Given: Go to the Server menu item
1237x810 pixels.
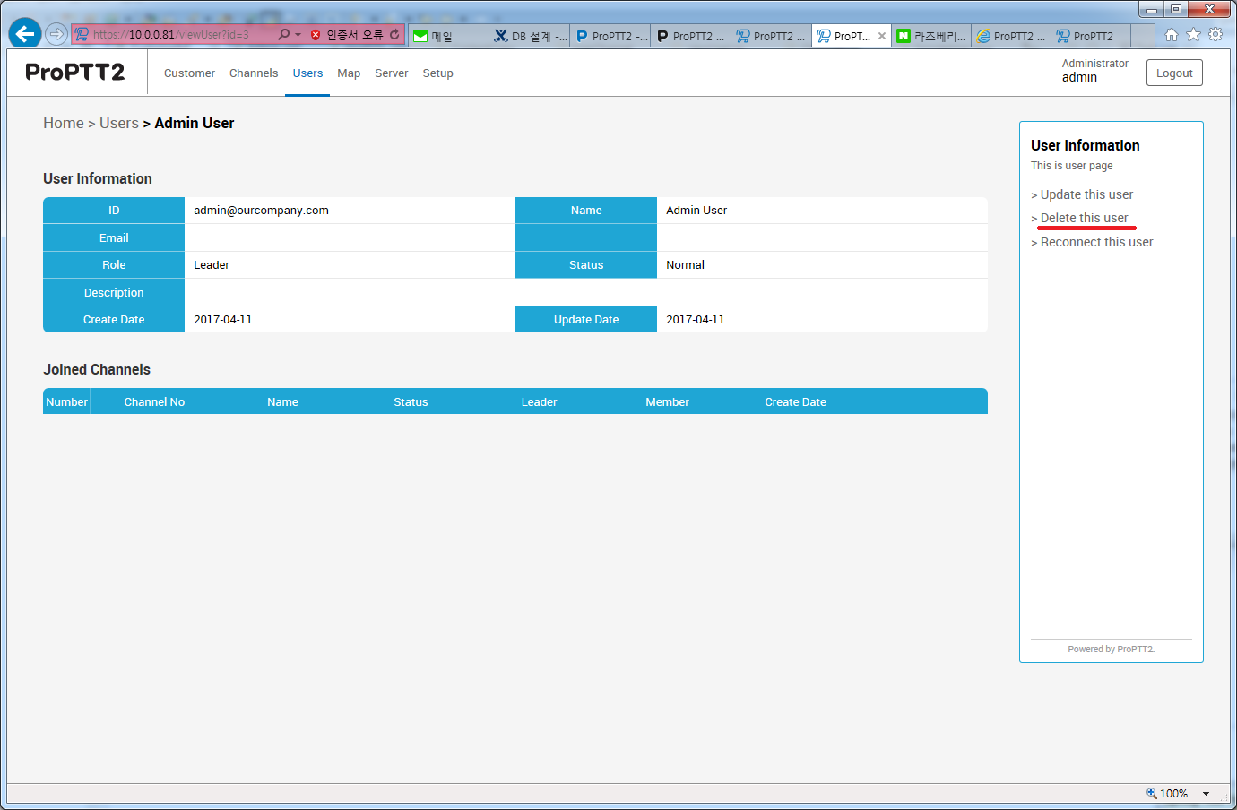Looking at the screenshot, I should (391, 73).
